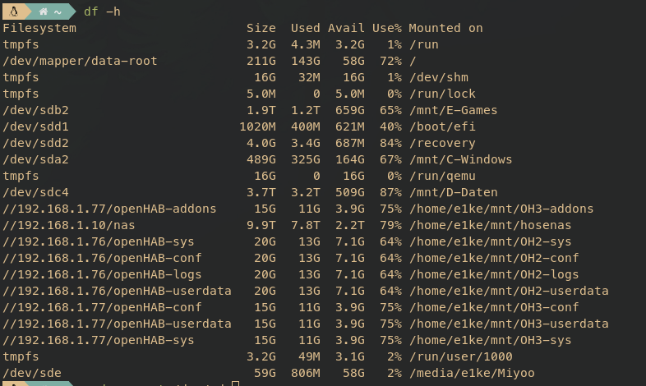The height and width of the screenshot is (386, 646).
Task: Click the cursor block at the bottom prompt
Action: (235, 383)
